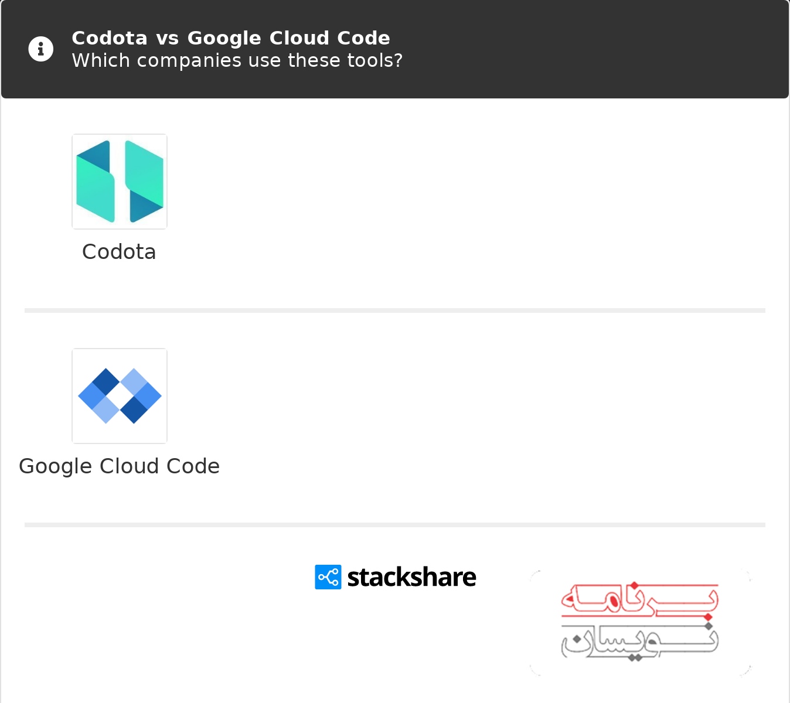Click the dark blue bottom-right diamond of Cloud Code logo

point(134,409)
